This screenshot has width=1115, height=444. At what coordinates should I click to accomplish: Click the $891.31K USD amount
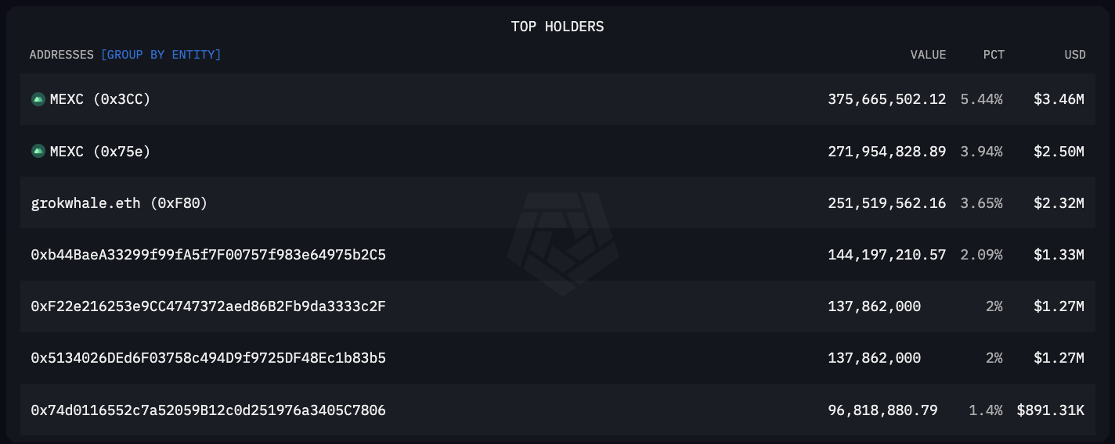[x=1050, y=410]
